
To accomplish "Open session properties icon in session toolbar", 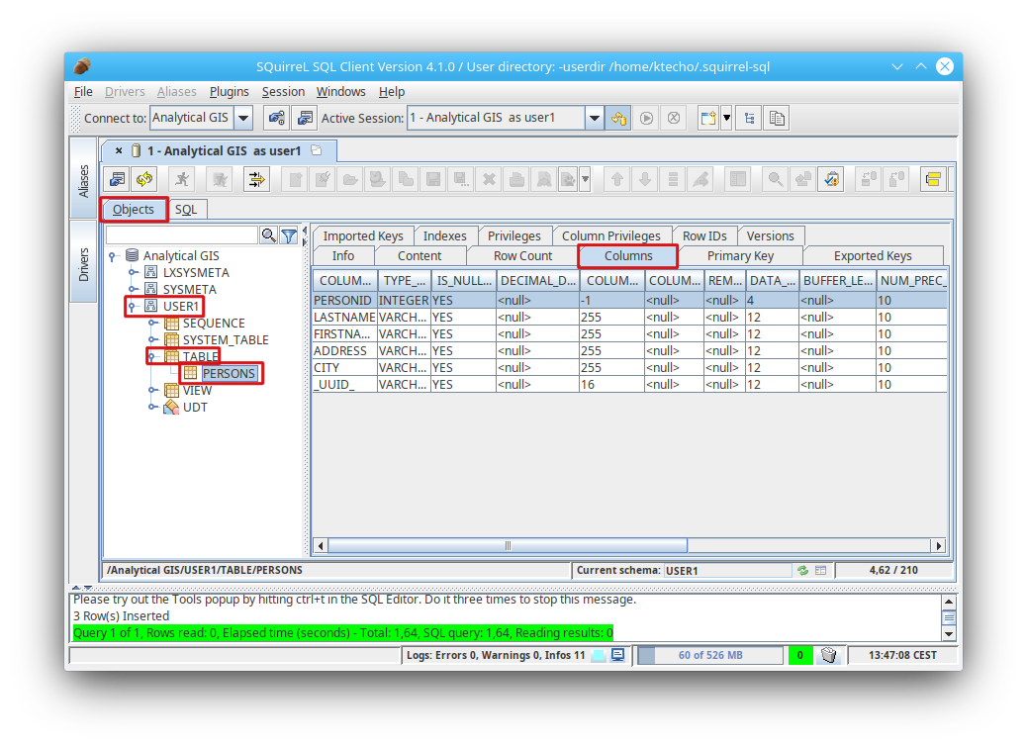I will (117, 179).
